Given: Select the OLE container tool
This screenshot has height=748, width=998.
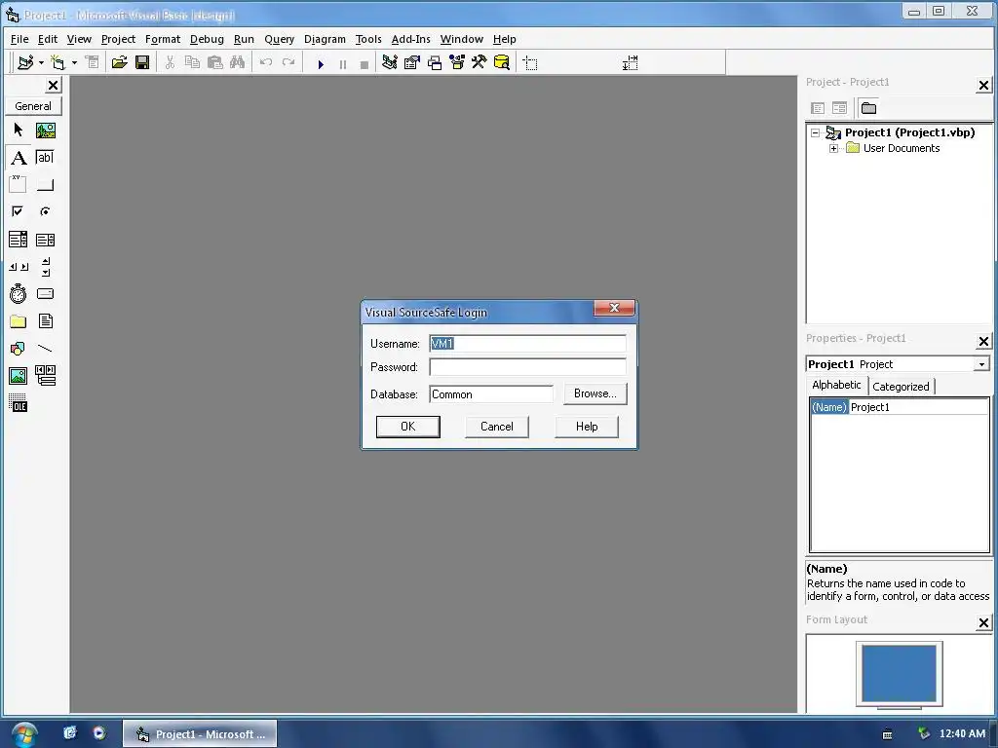Looking at the screenshot, I should pyautogui.click(x=18, y=402).
